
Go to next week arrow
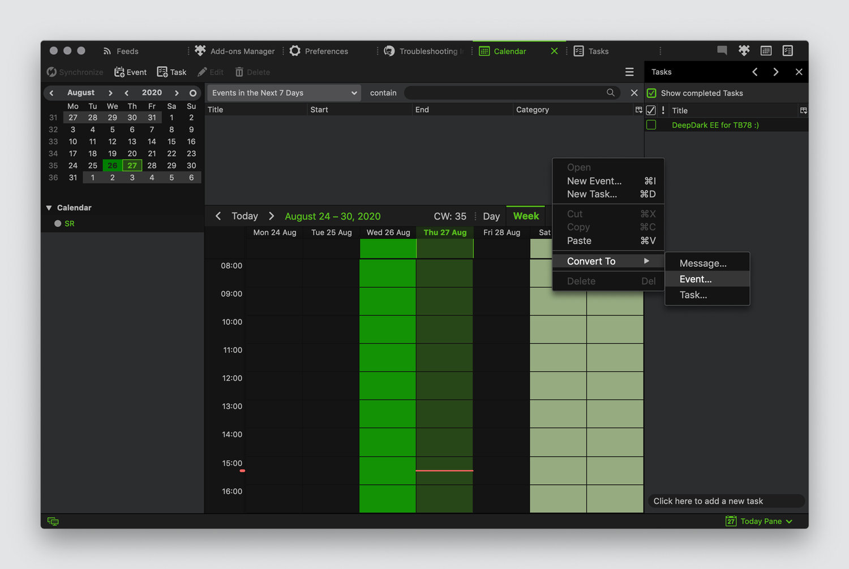click(272, 216)
